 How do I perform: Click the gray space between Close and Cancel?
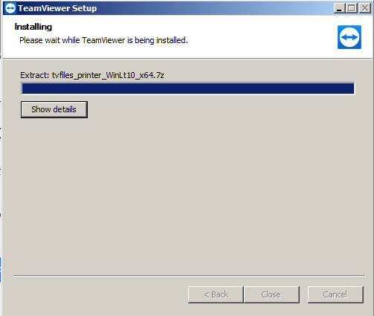coord(303,294)
